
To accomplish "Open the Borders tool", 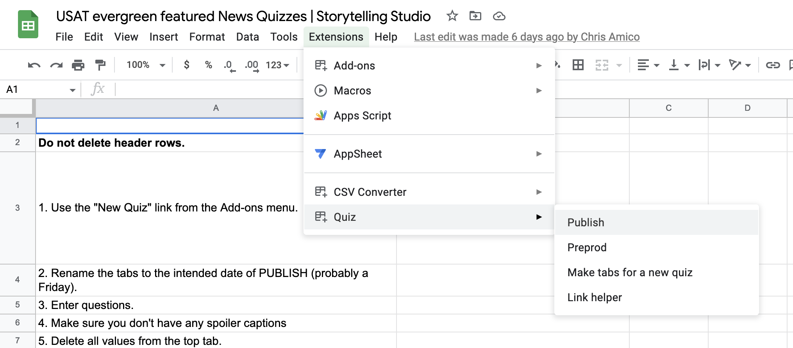I will click(x=578, y=65).
